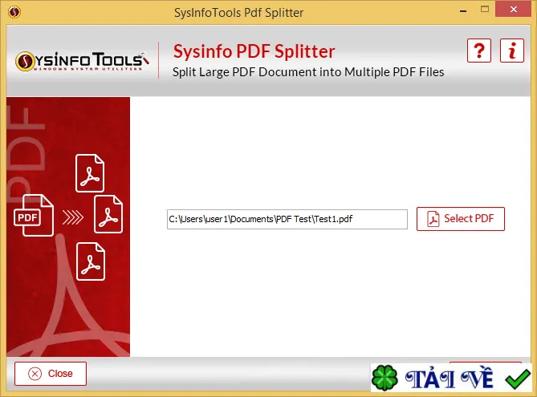The height and width of the screenshot is (397, 537).
Task: Click the green four-leaf clover icon
Action: [385, 378]
